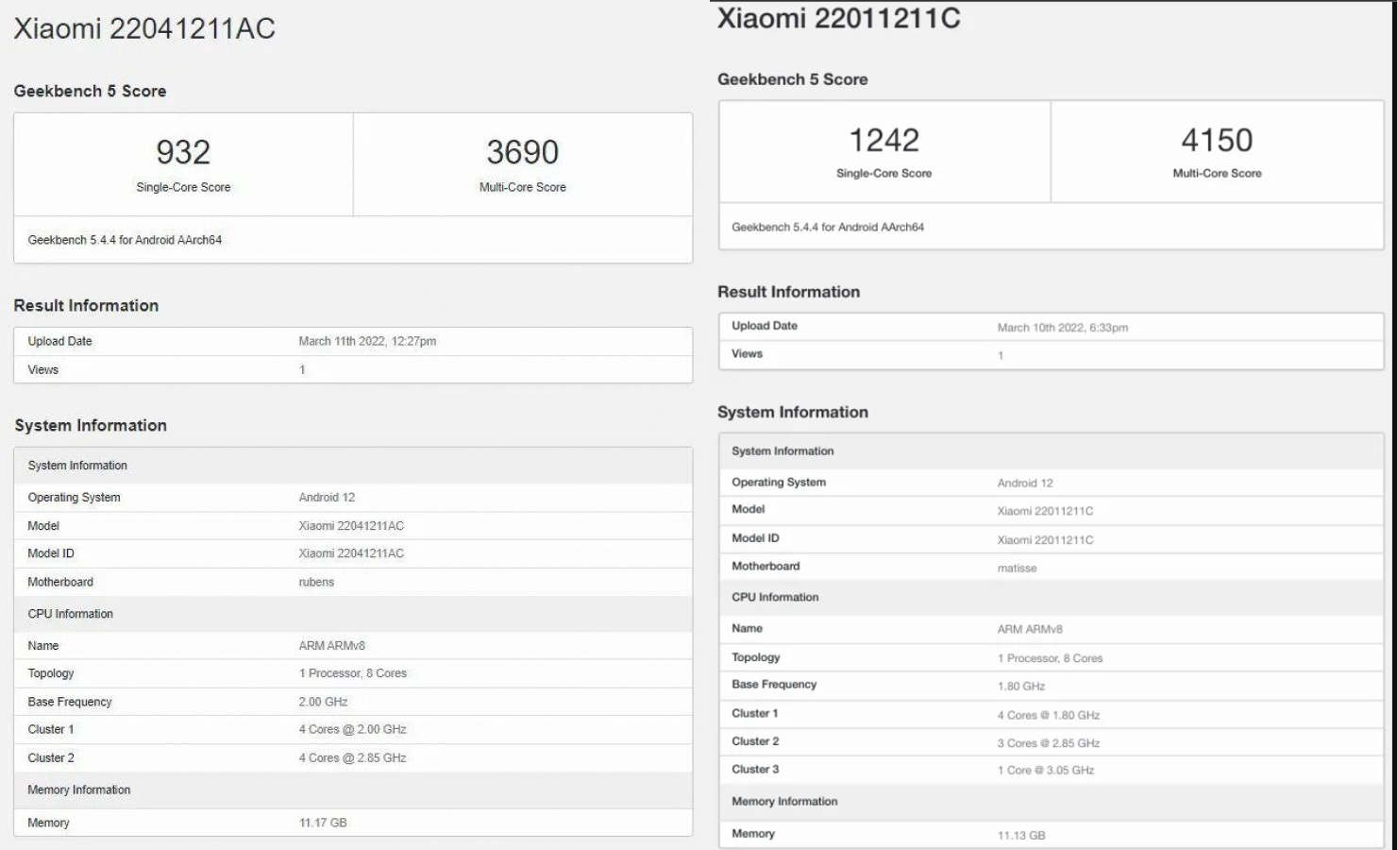Click Cluster 1 value 4 Cores @ 1.80 GHz

(1049, 715)
